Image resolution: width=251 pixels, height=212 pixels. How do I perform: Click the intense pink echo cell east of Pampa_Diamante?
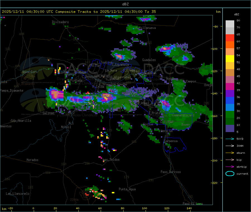[55, 95]
